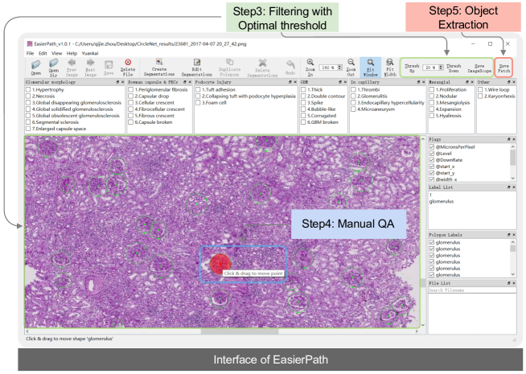Toggle the @MicronsPerPixel flag checkbox
The height and width of the screenshot is (374, 526).
pos(433,147)
